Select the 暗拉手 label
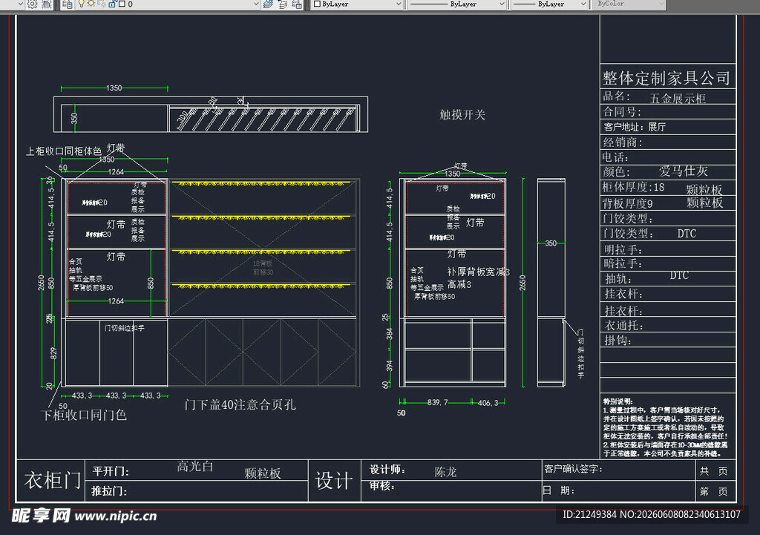The image size is (760, 535). (x=623, y=263)
